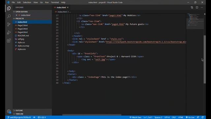
Task: Open the Manage gear menu
Action: (9, 111)
